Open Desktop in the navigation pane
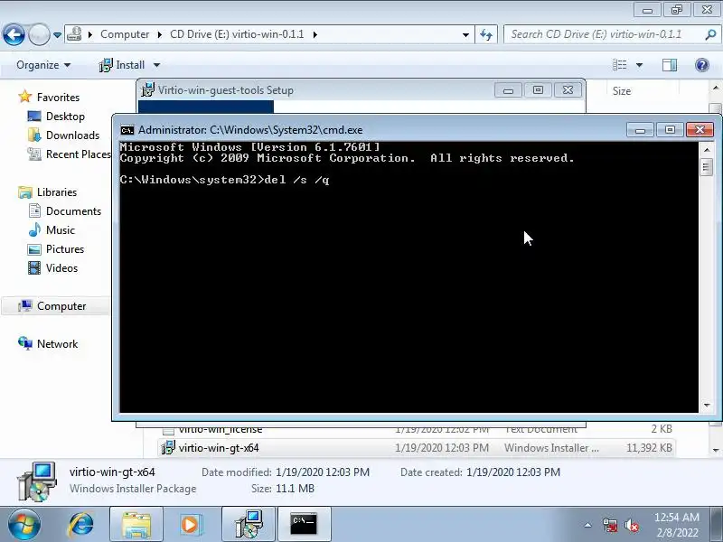This screenshot has height=542, width=723. [x=65, y=117]
